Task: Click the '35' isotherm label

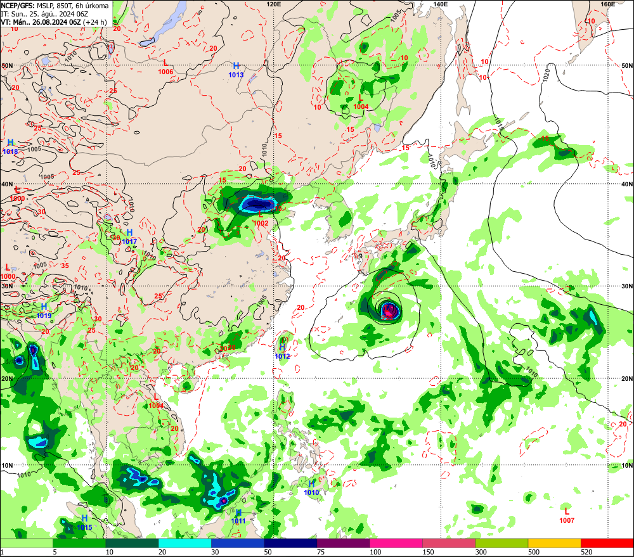Action: click(x=65, y=266)
